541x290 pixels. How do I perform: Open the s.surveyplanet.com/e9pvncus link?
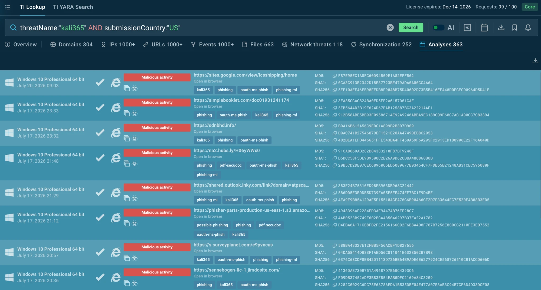[233, 245]
